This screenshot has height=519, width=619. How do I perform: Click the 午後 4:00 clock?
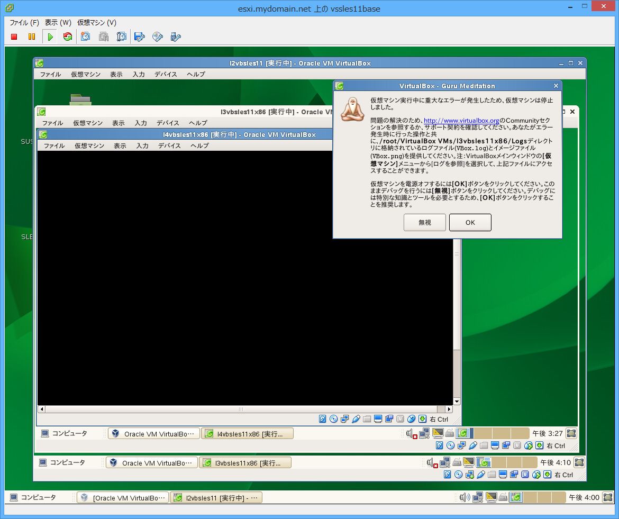pyautogui.click(x=584, y=498)
